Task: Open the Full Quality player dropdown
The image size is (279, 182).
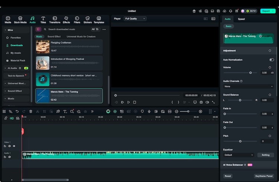Action: (135, 19)
